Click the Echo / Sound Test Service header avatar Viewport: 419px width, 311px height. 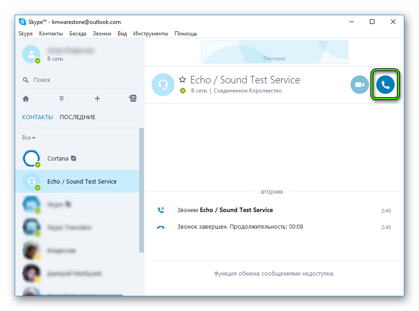tap(163, 85)
